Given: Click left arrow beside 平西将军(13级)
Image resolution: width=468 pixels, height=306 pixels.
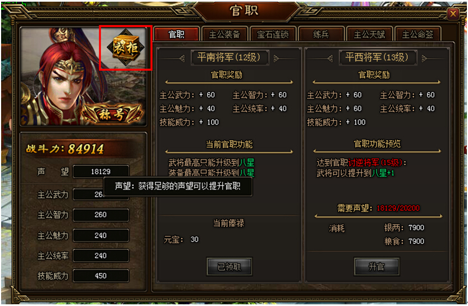Looking at the screenshot, I should (330, 58).
